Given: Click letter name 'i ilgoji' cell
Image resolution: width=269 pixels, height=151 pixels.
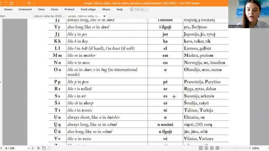Looking at the screenshot, I should [x=165, y=27].
